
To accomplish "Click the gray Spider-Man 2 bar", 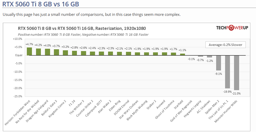I will (x=218, y=63).
